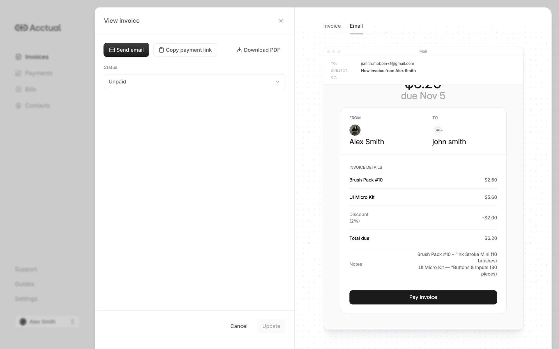
Task: Click Alex Smith's avatar in the FROM section
Action: (x=355, y=130)
